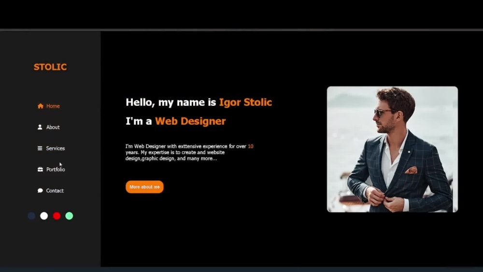Select the mint green theme color
Image resolution: width=483 pixels, height=272 pixels.
(69, 216)
